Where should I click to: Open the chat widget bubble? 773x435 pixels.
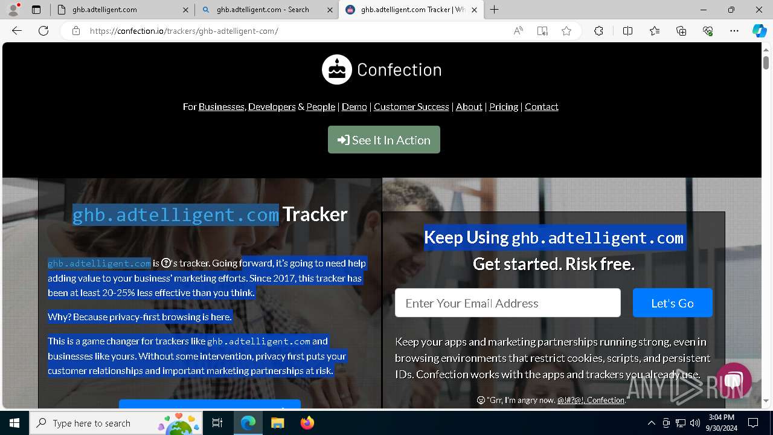click(x=734, y=381)
